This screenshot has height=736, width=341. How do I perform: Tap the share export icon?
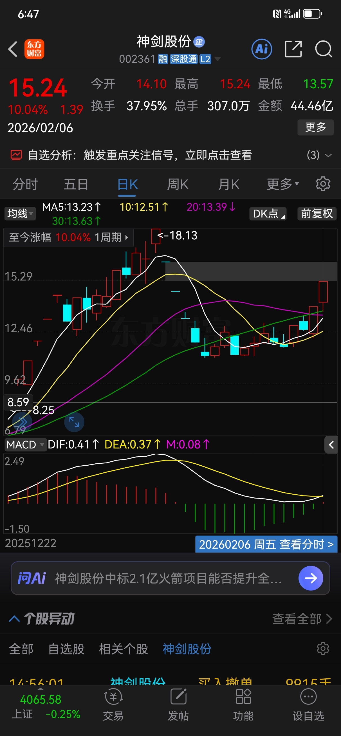coord(293,49)
